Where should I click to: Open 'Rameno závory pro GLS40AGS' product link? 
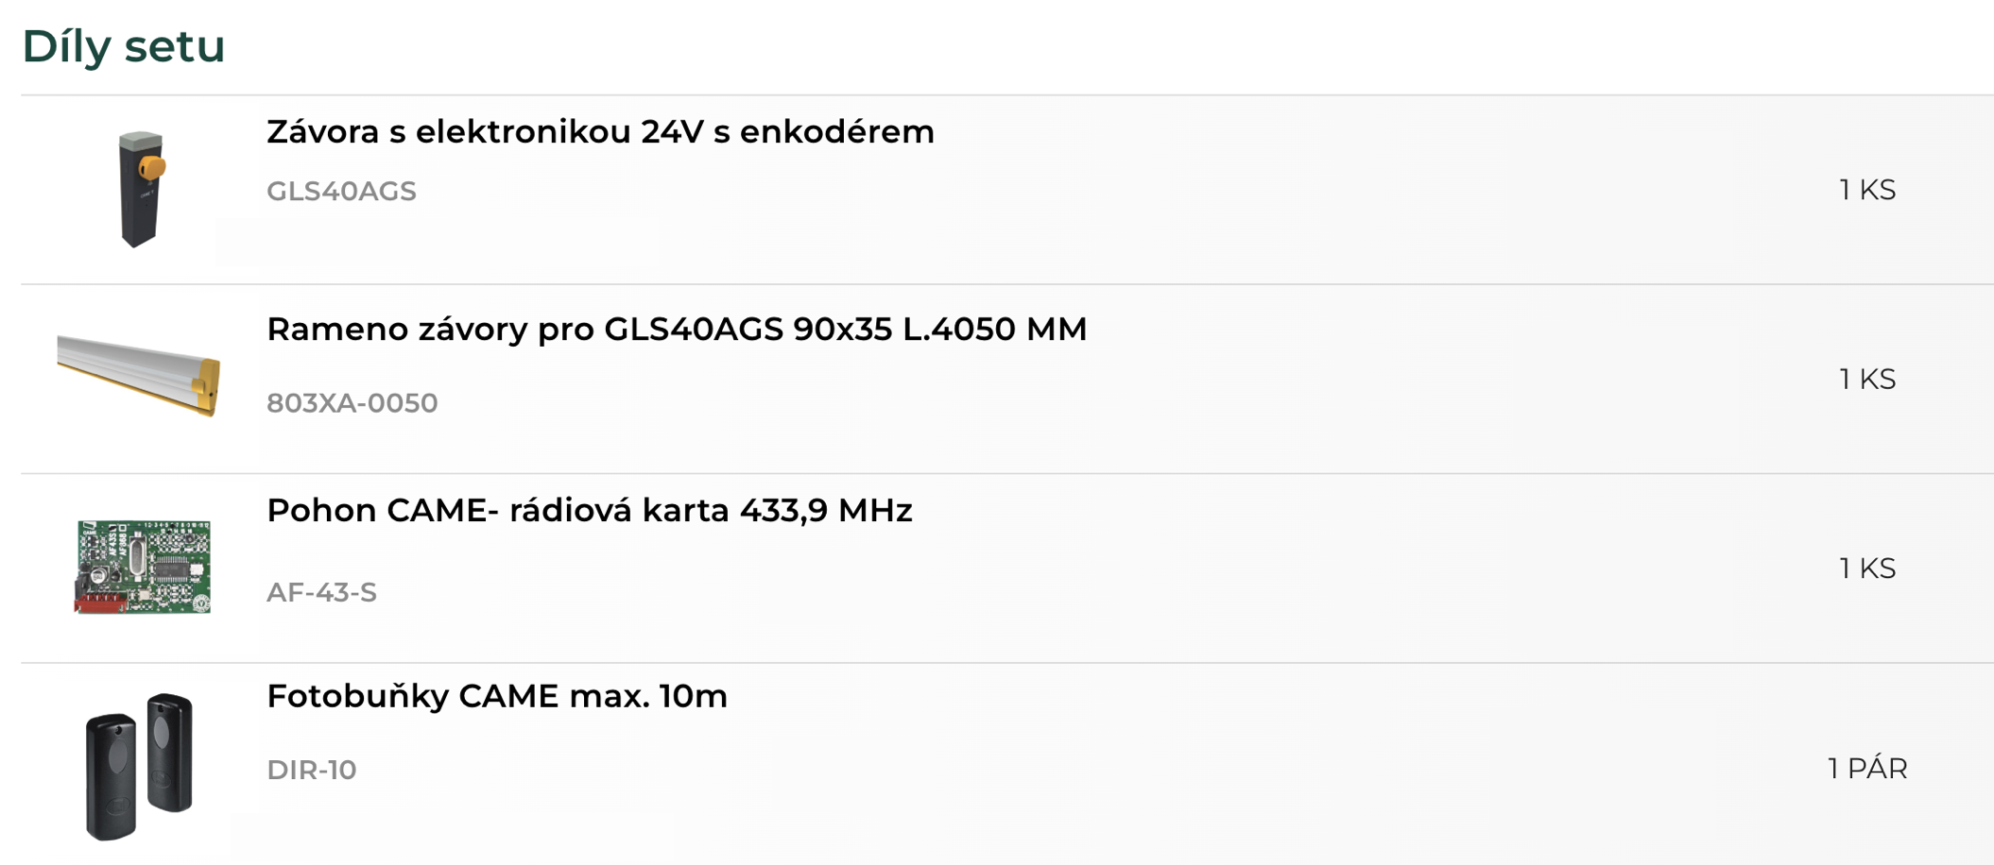coord(677,330)
